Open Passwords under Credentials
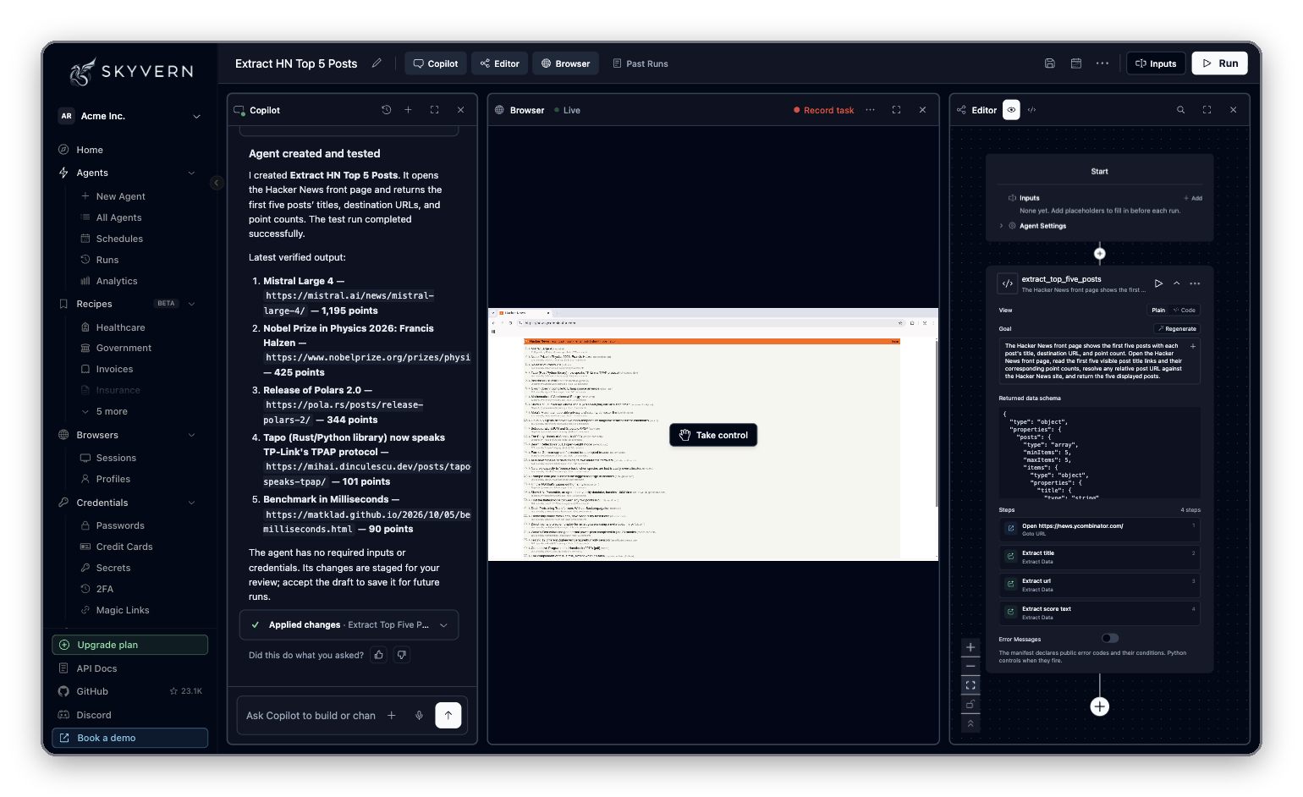The image size is (1303, 797). [120, 525]
